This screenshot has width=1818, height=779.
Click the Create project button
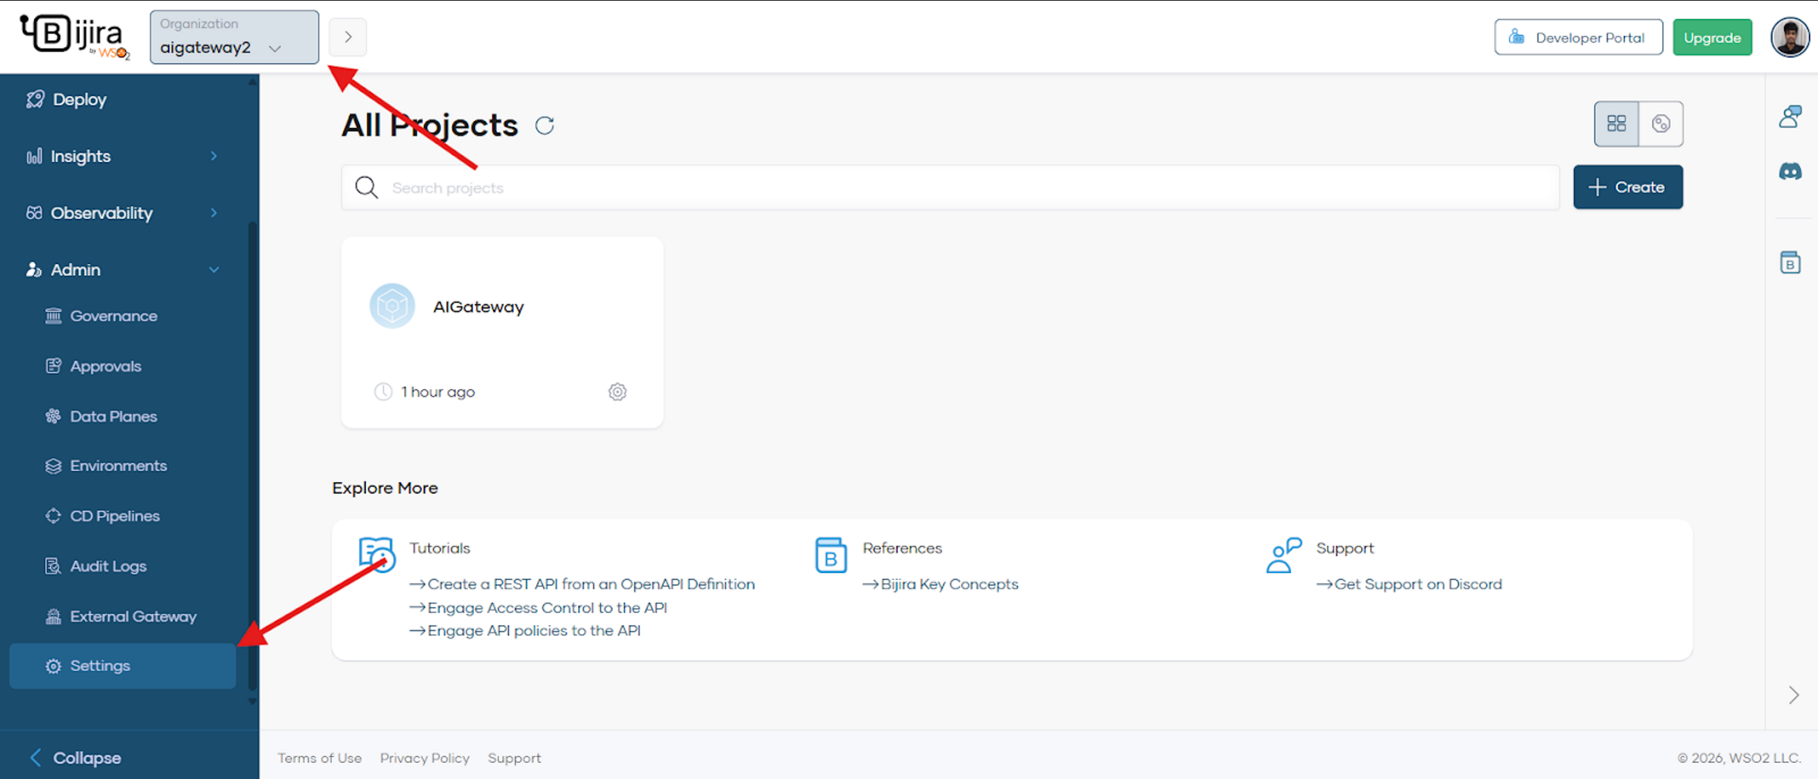tap(1628, 187)
